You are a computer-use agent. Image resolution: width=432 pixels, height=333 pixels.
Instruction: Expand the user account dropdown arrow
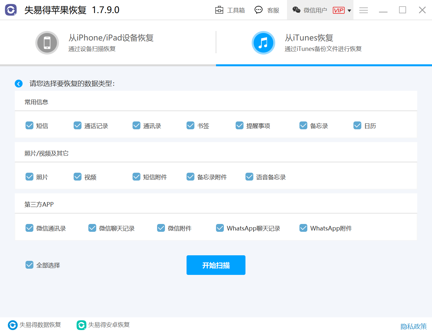click(349, 10)
